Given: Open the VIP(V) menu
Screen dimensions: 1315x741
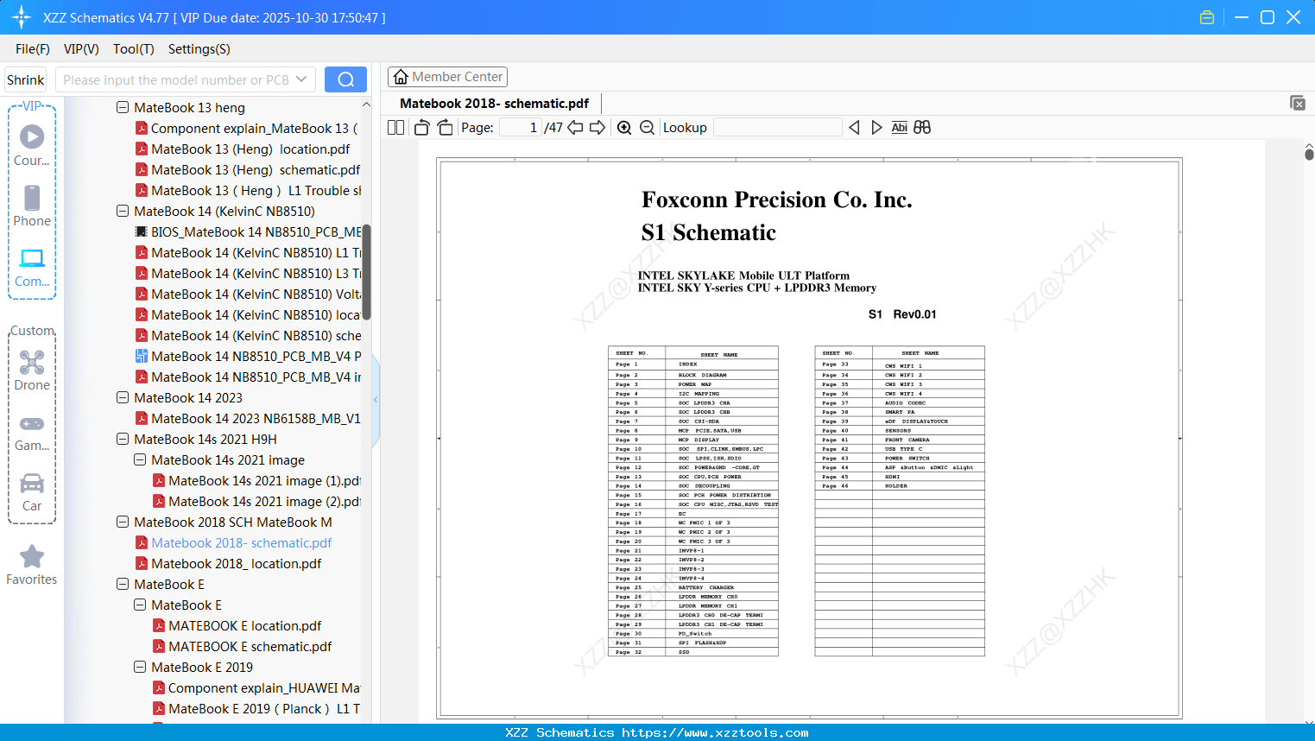Looking at the screenshot, I should (x=81, y=49).
